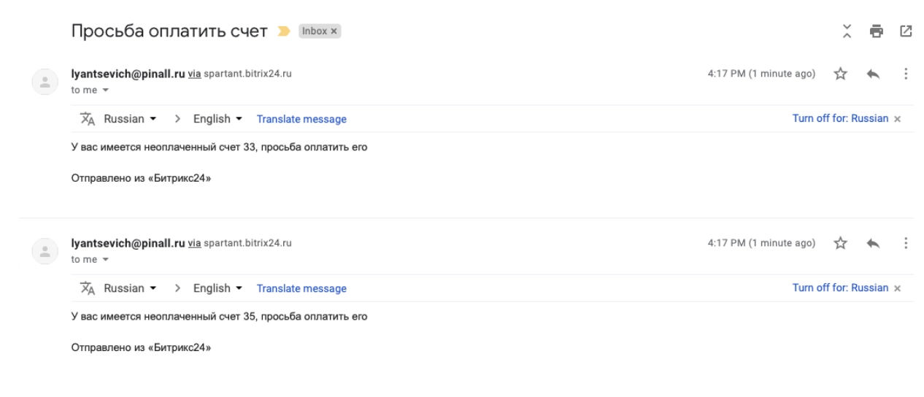Collapse all messages with the arrows icon
The image size is (924, 397).
point(847,31)
